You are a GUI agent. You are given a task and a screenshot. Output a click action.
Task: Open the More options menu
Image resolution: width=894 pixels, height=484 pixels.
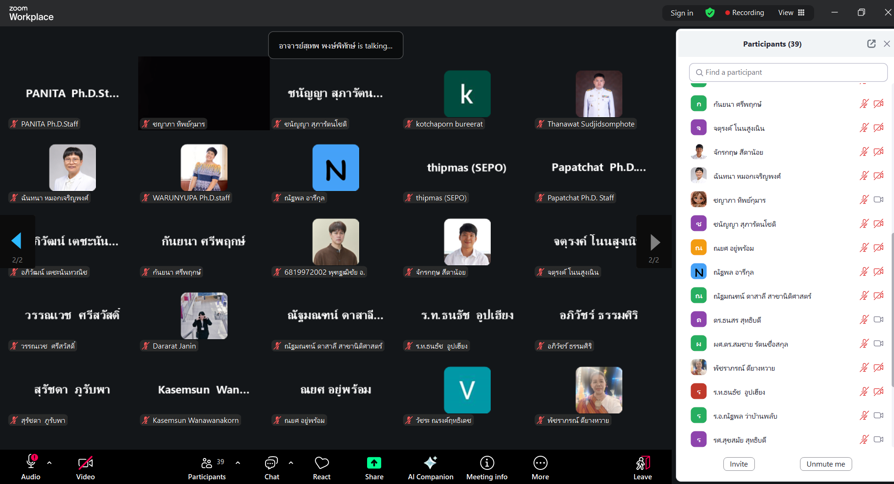(540, 468)
